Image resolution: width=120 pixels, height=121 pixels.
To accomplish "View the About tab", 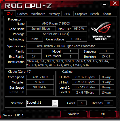I will click(x=107, y=14).
